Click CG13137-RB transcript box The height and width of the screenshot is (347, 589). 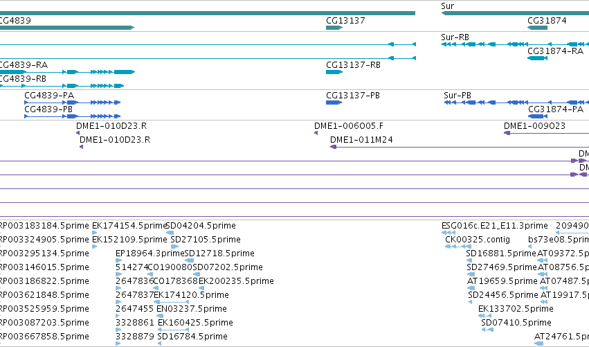coord(334,72)
